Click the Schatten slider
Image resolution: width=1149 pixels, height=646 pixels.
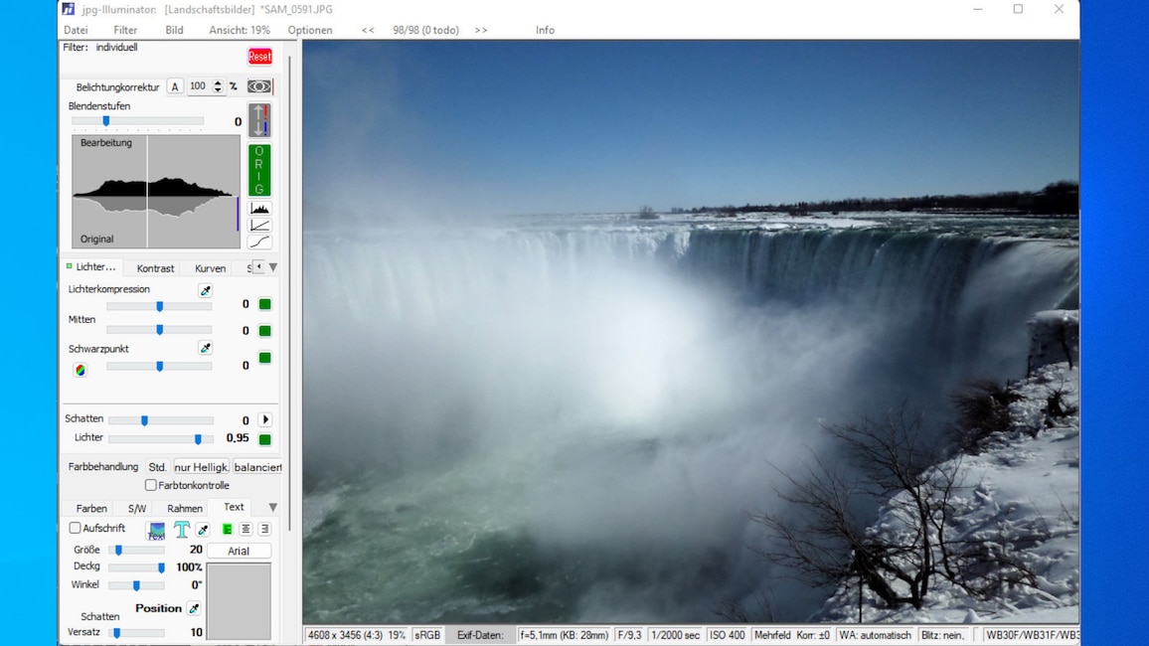160,420
